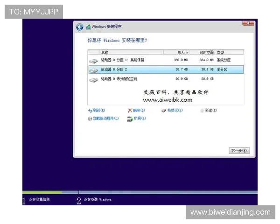The width and height of the screenshot is (280, 224).
Task: Click step 2 正在安装 Windows label
Action: click(98, 200)
